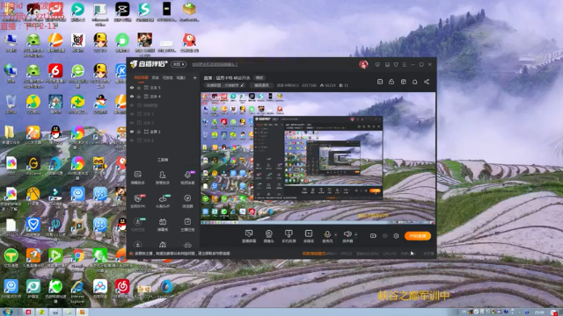Add a new scene with plus icon
The width and height of the screenshot is (563, 316).
(194, 78)
